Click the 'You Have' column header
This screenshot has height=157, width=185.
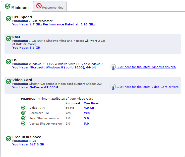(x=91, y=103)
